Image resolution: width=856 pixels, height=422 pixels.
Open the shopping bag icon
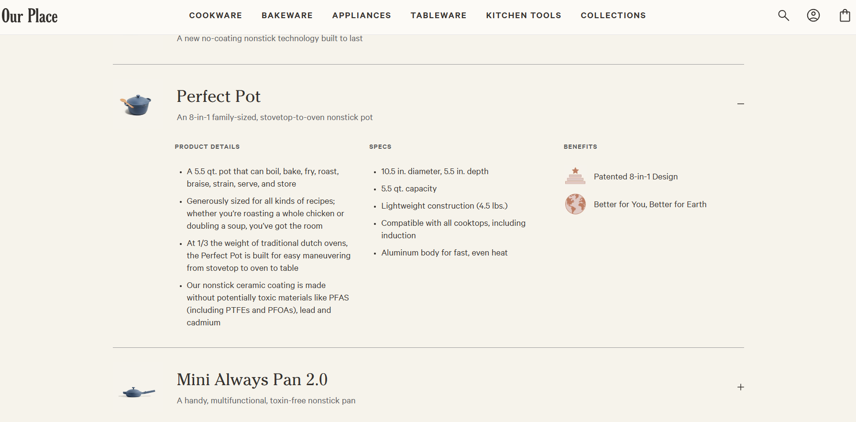point(845,15)
